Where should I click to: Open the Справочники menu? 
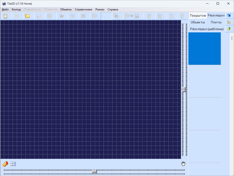83,9
